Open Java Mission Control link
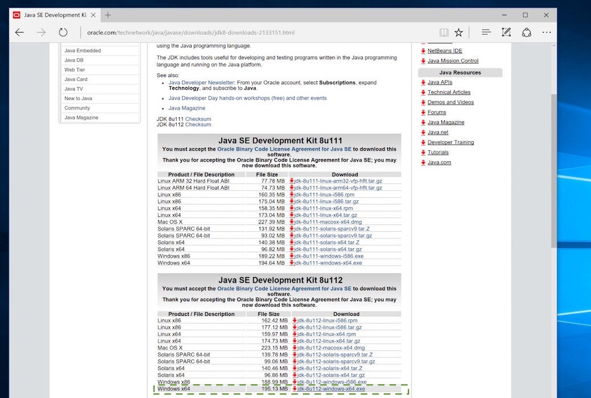The image size is (591, 398). tap(453, 61)
